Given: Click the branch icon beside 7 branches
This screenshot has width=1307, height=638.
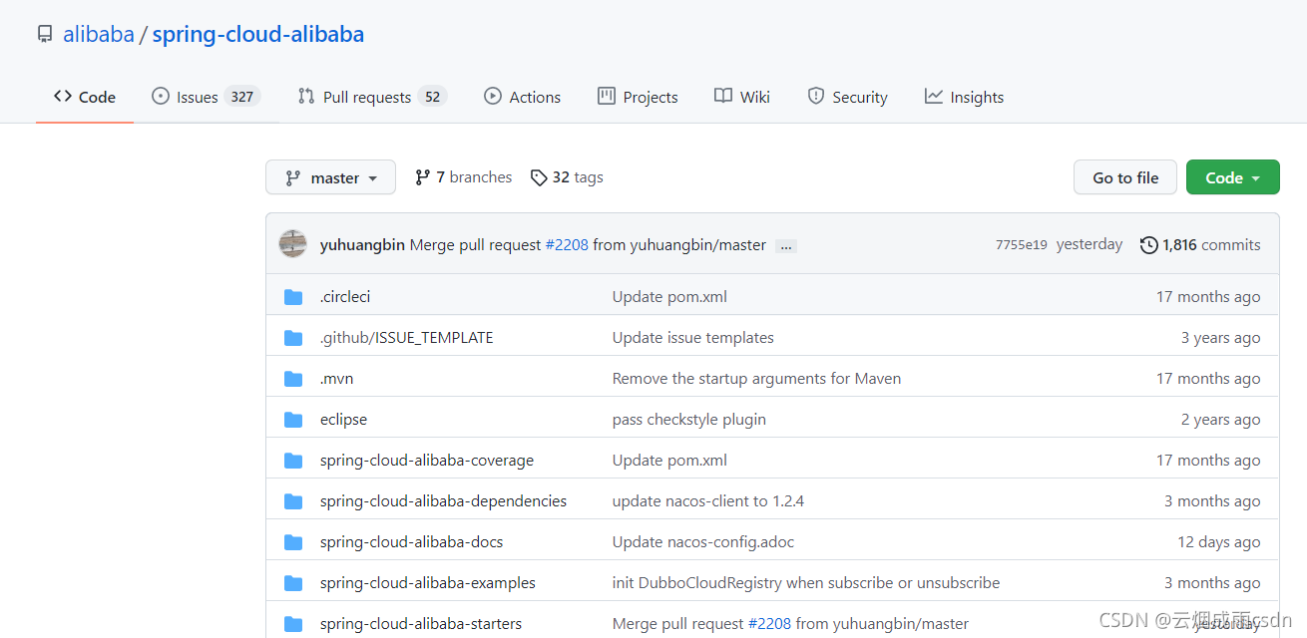Looking at the screenshot, I should (x=423, y=177).
